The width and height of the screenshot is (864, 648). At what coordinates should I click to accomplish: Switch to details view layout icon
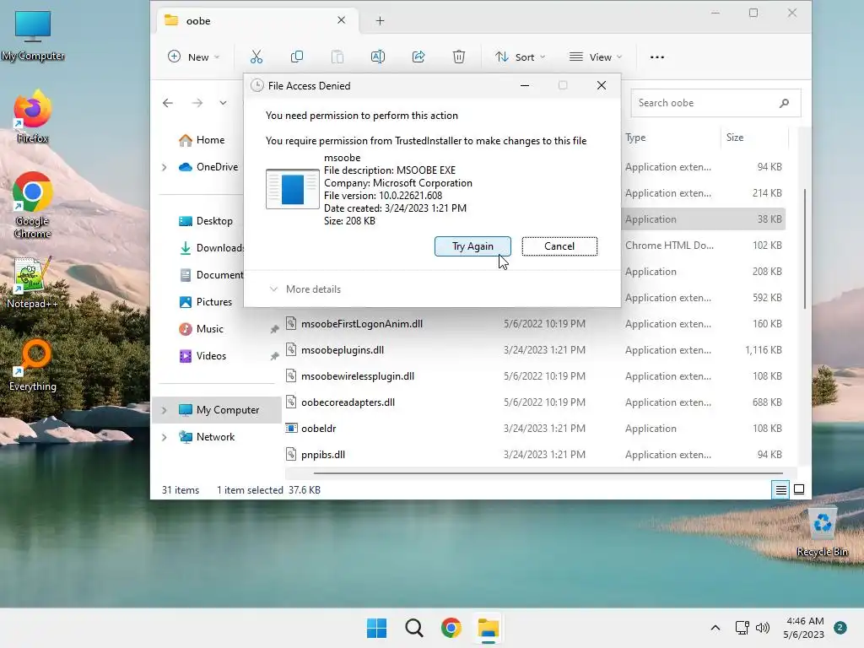(x=780, y=489)
